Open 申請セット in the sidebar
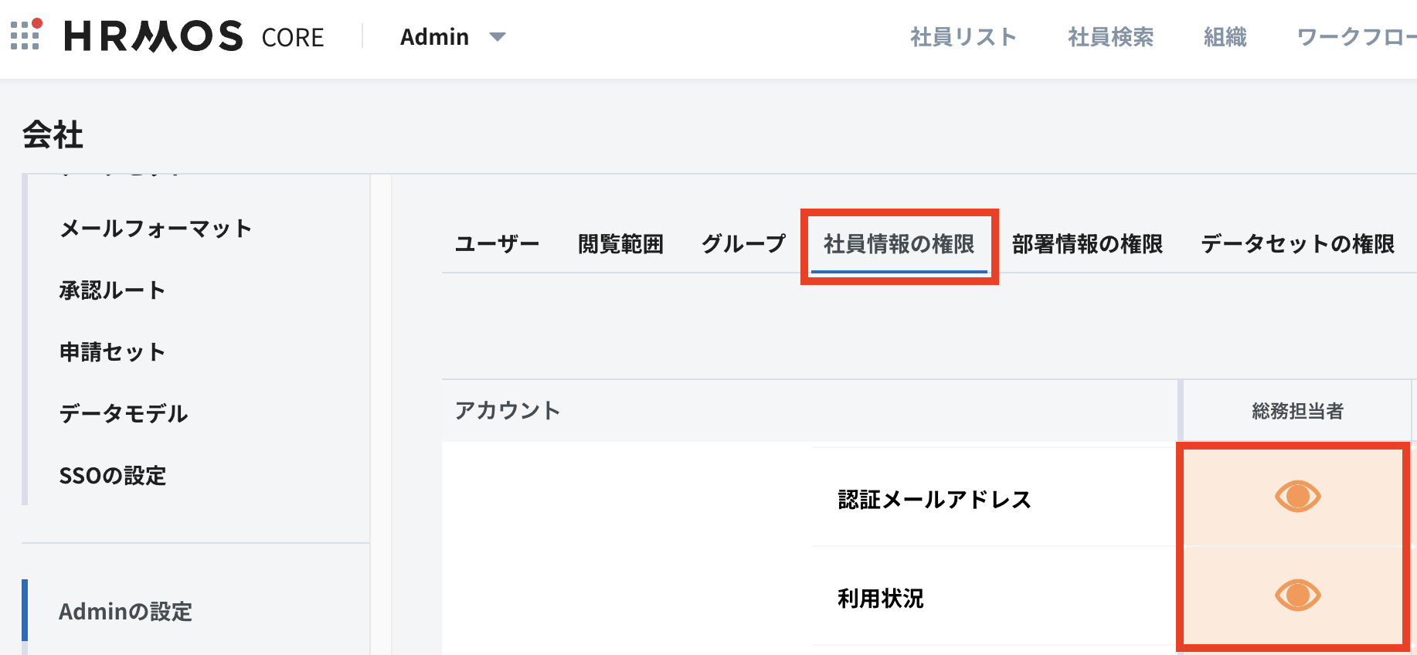The width and height of the screenshot is (1417, 655). tap(112, 352)
